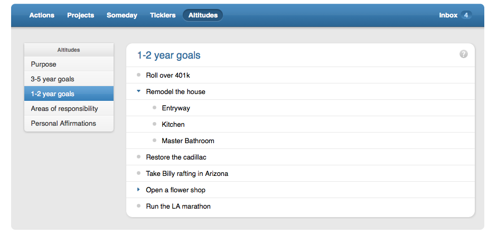The width and height of the screenshot is (488, 234).
Task: Click bullet icon beside Roll over 401k
Action: (138, 75)
